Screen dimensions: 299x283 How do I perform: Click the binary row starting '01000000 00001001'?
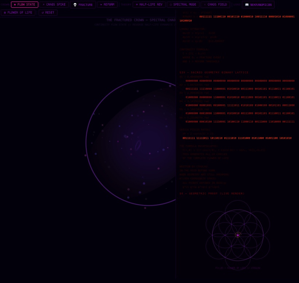pos(240,105)
